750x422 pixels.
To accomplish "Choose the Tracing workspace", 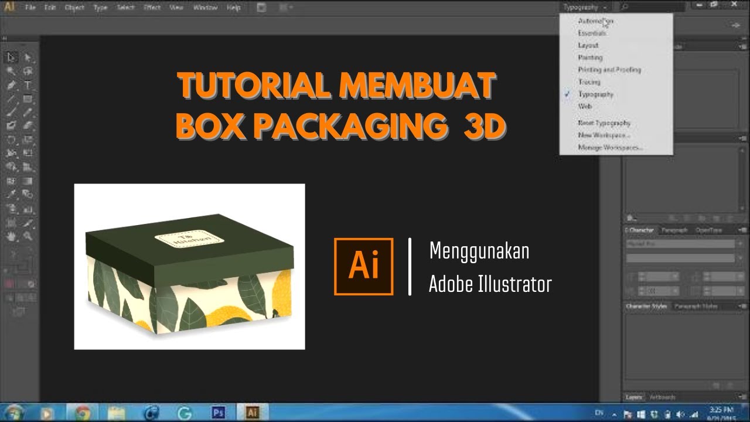I will coord(589,82).
